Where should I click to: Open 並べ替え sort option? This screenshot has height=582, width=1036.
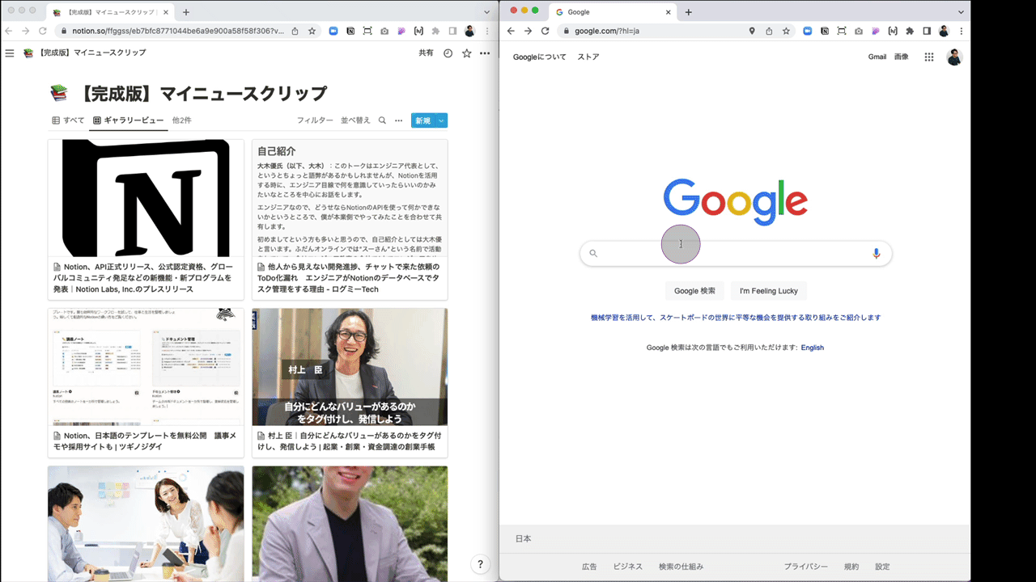[x=355, y=120]
